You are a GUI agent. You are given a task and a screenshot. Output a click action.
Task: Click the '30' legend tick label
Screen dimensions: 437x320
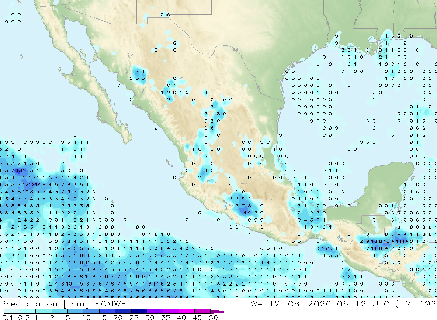click(149, 317)
